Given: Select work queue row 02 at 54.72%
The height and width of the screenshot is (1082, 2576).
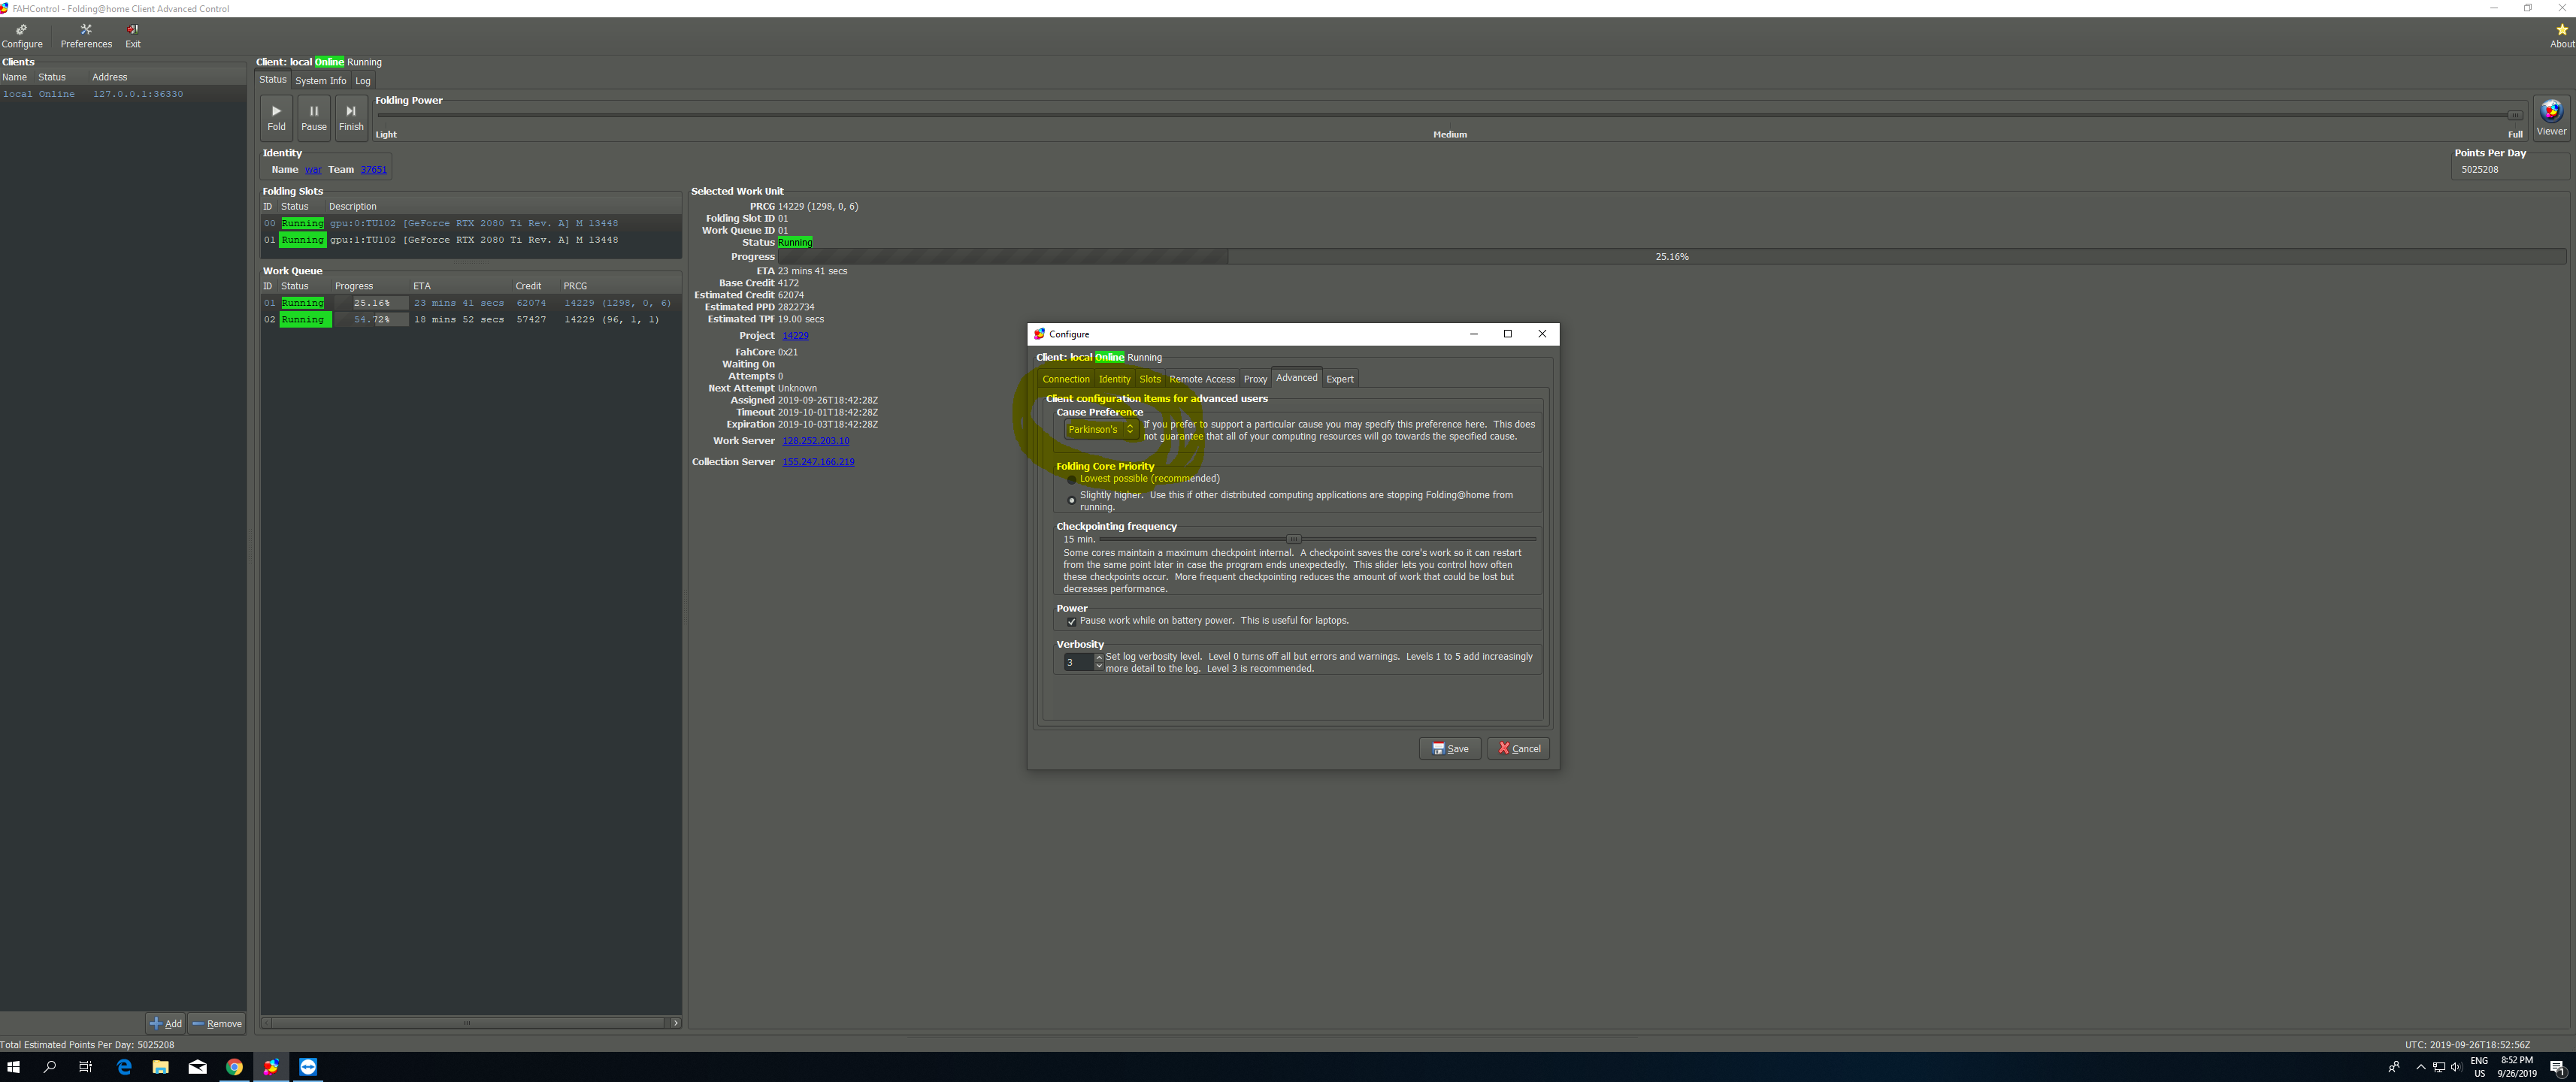Looking at the screenshot, I should click(x=471, y=320).
